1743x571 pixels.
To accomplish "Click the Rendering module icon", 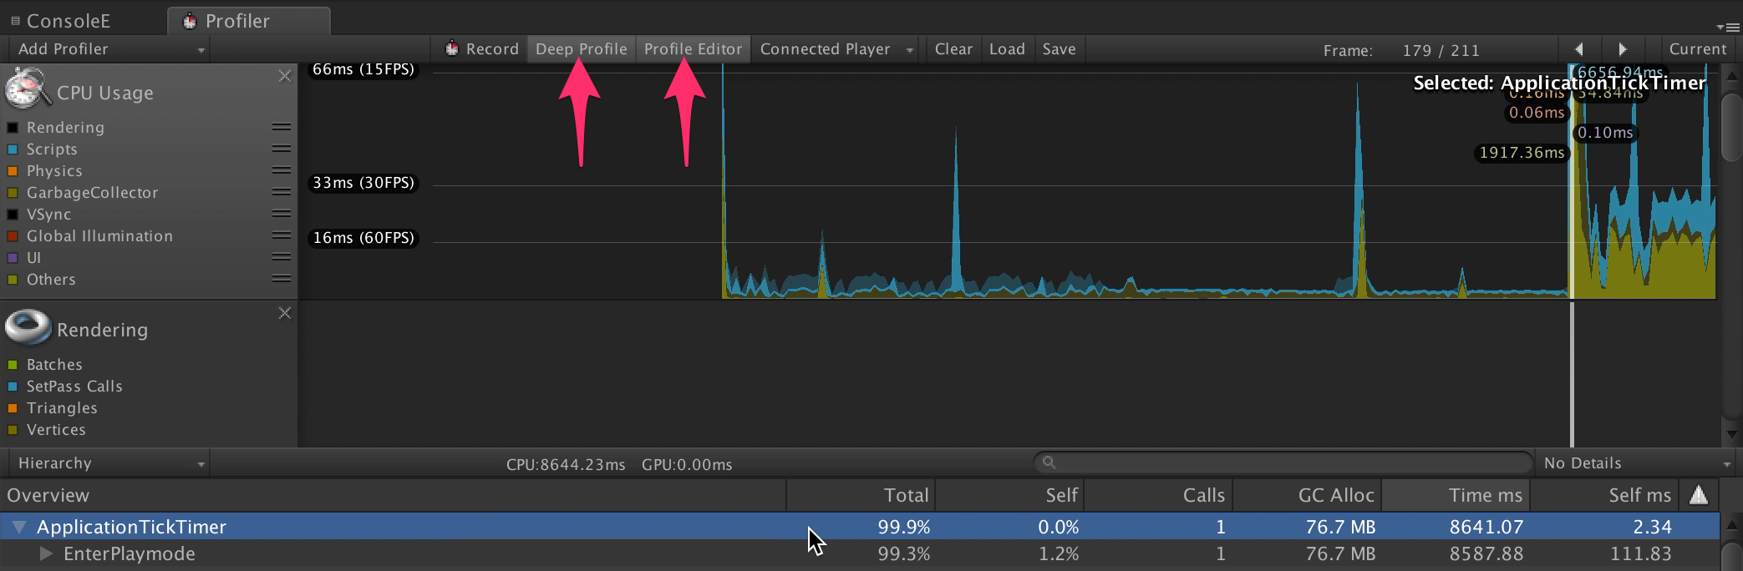I will pos(28,327).
